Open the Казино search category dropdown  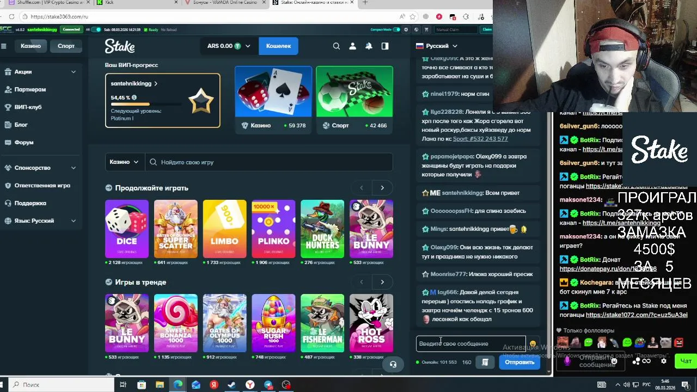pos(124,162)
